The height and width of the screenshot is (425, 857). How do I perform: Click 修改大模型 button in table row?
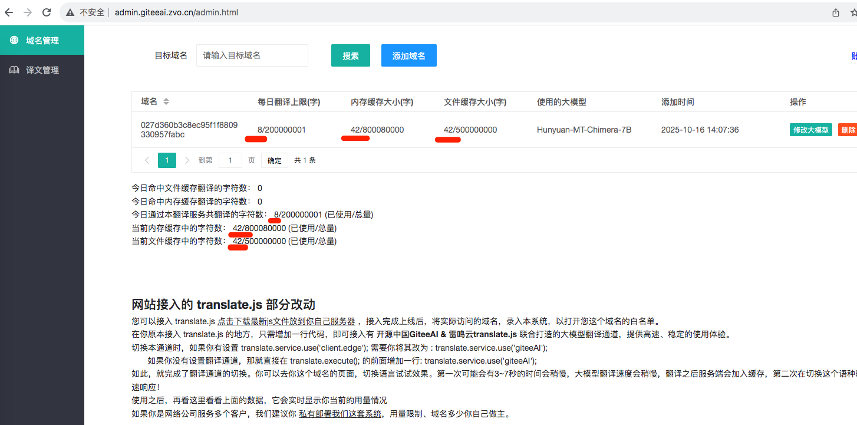pyautogui.click(x=810, y=130)
